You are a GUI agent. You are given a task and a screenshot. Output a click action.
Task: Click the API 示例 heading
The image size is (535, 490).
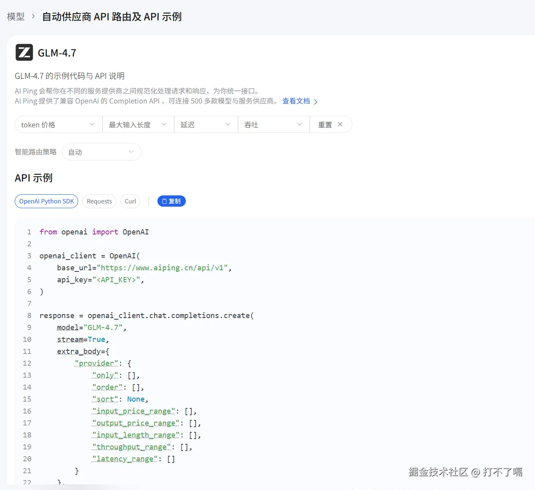point(33,178)
